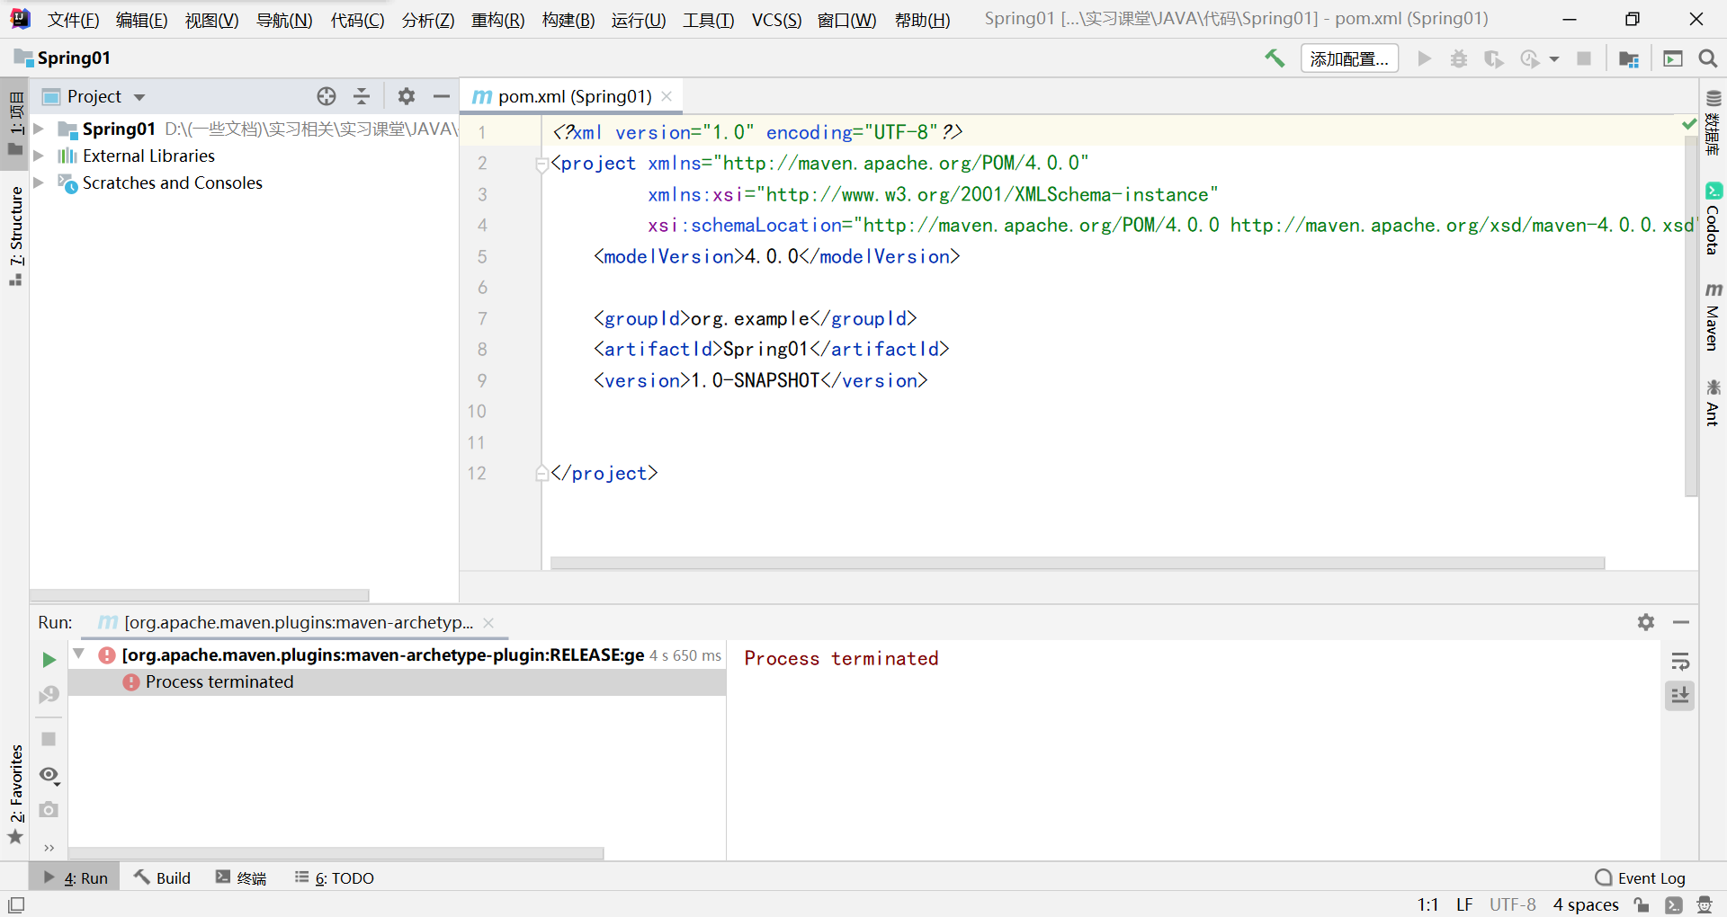1727x917 pixels.
Task: Open Search Everywhere with the magnifier icon
Action: tap(1707, 58)
